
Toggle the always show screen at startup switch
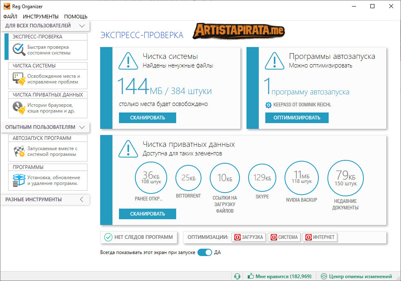(204, 252)
